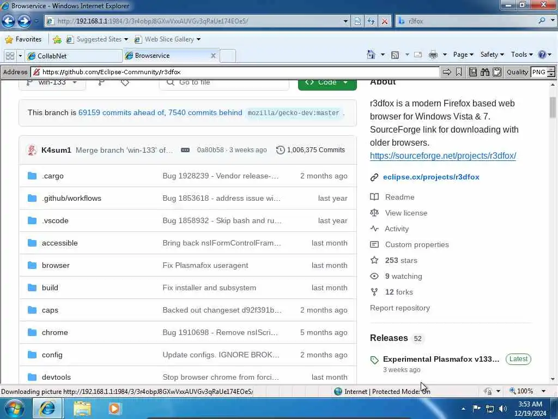Open the Quick Tabs list dropdown arrow

[20, 56]
